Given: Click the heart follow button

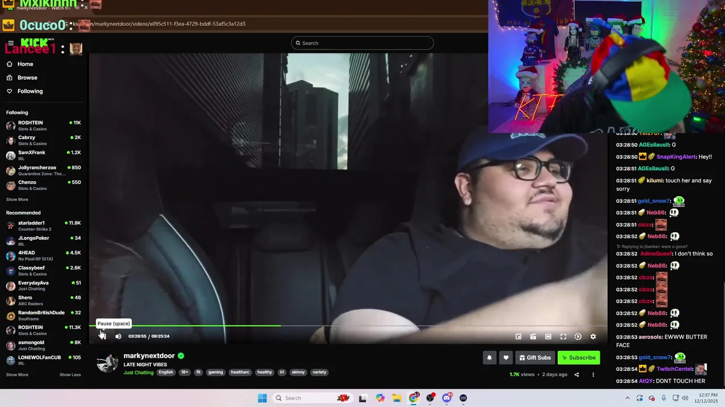Looking at the screenshot, I should pyautogui.click(x=506, y=357).
